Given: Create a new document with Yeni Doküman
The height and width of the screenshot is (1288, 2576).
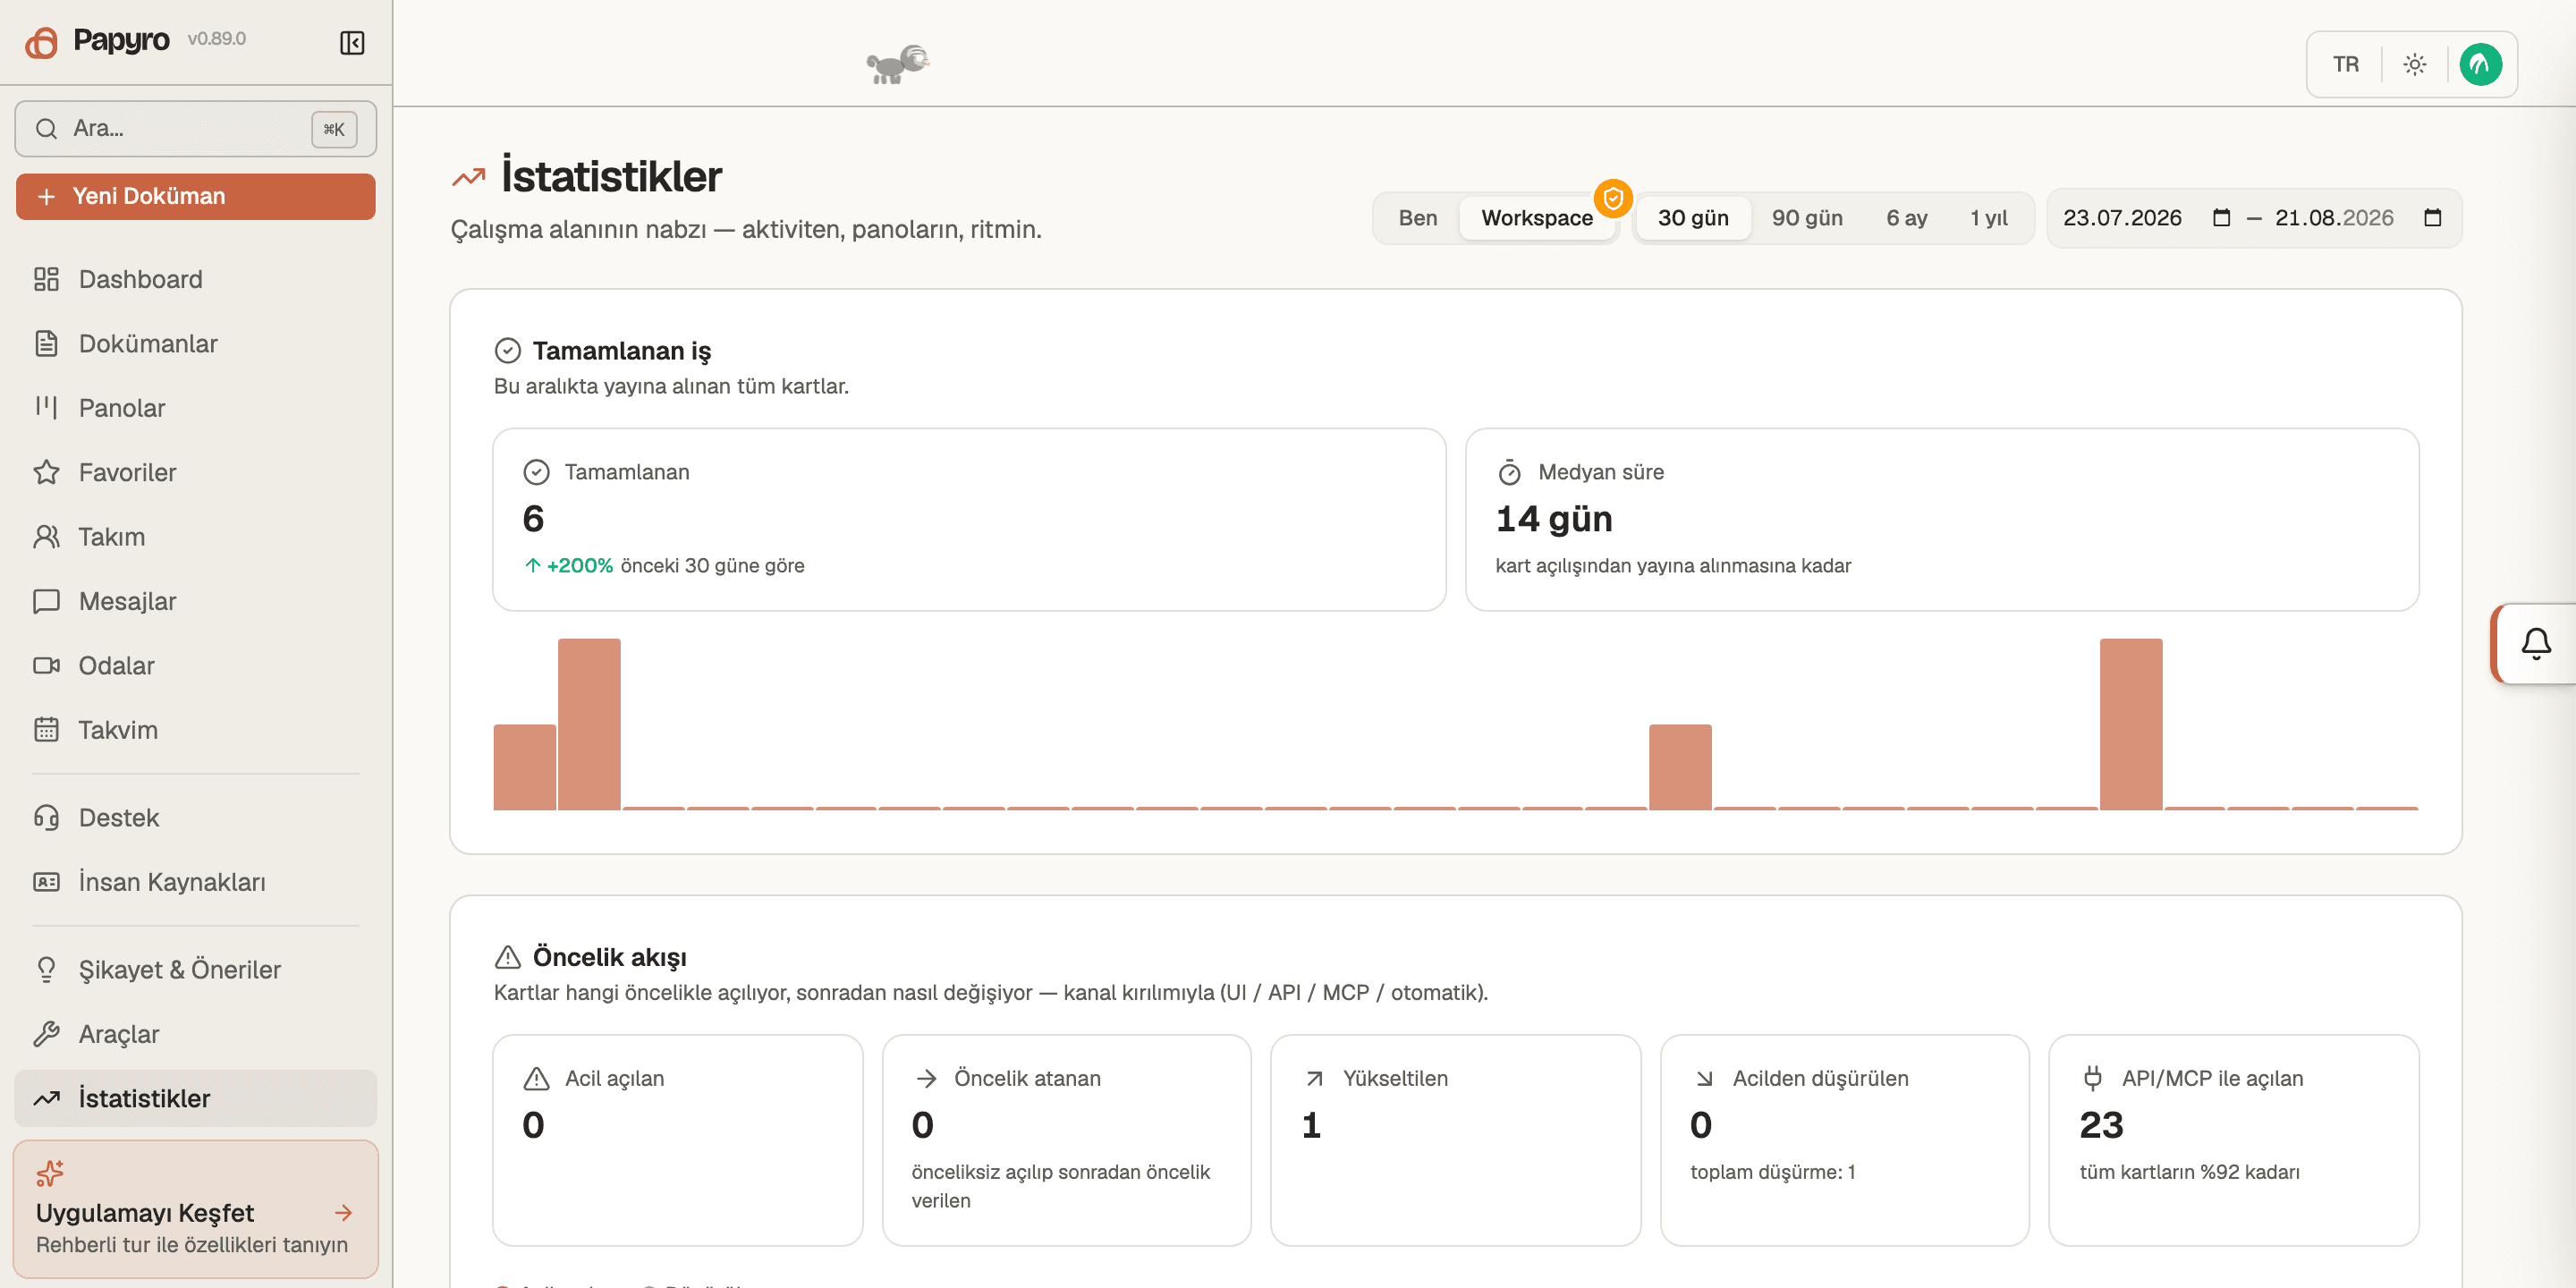Looking at the screenshot, I should (x=196, y=196).
